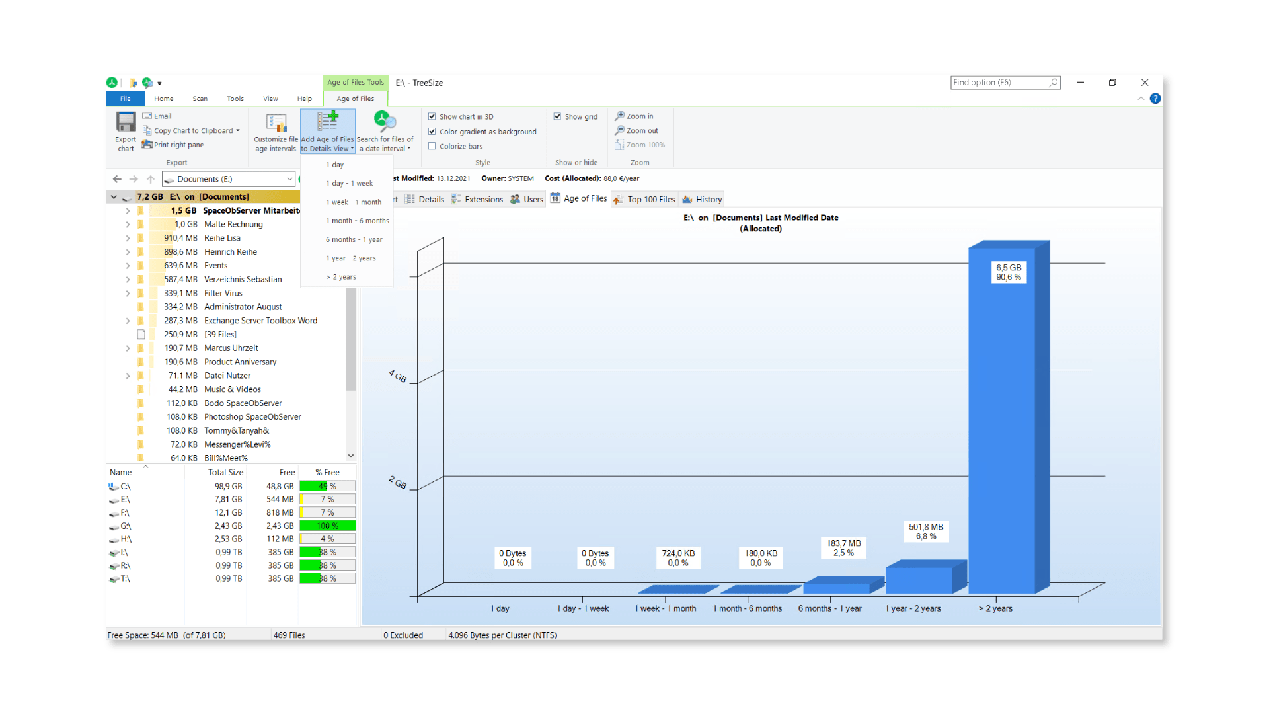
Task: Click Search for files of date interval icon
Action: 385,121
